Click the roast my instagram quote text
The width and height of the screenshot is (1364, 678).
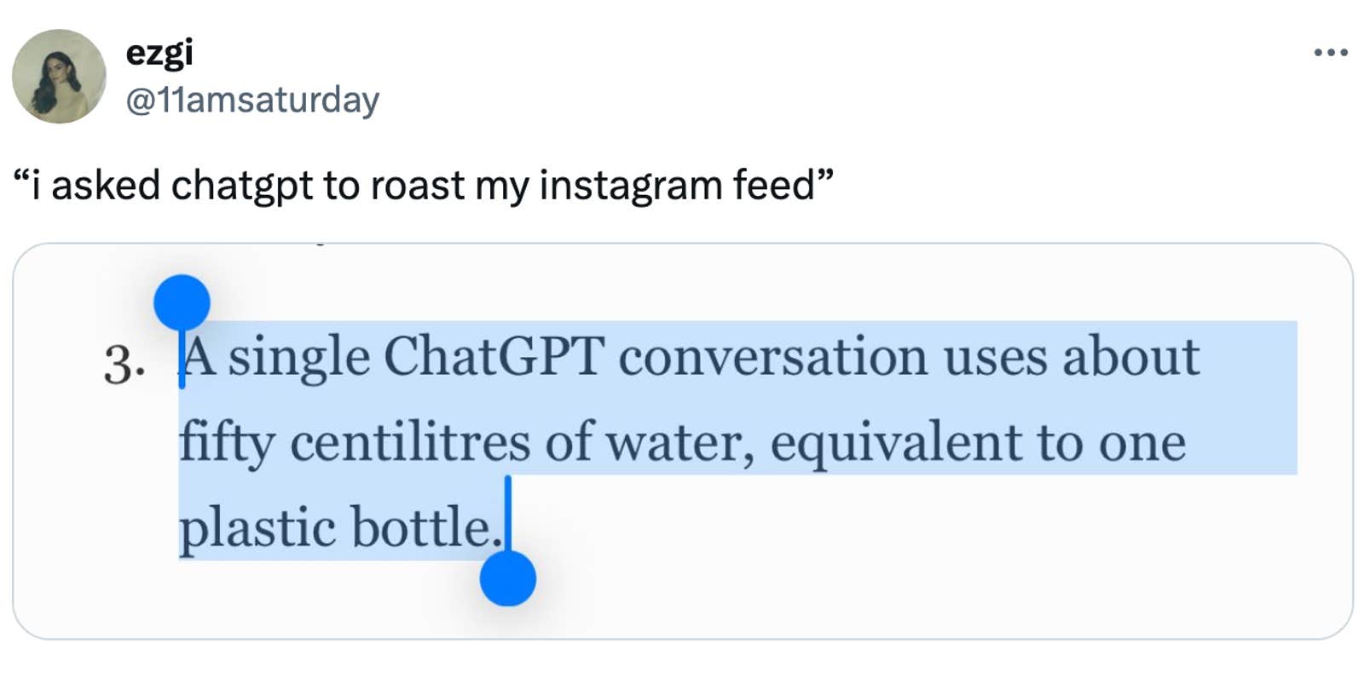tap(421, 183)
